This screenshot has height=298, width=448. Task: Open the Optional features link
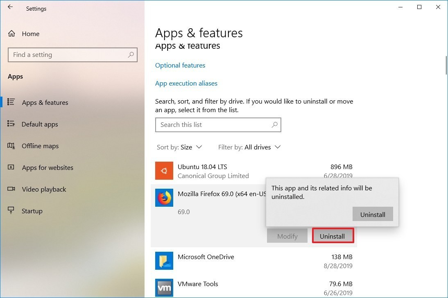point(180,65)
